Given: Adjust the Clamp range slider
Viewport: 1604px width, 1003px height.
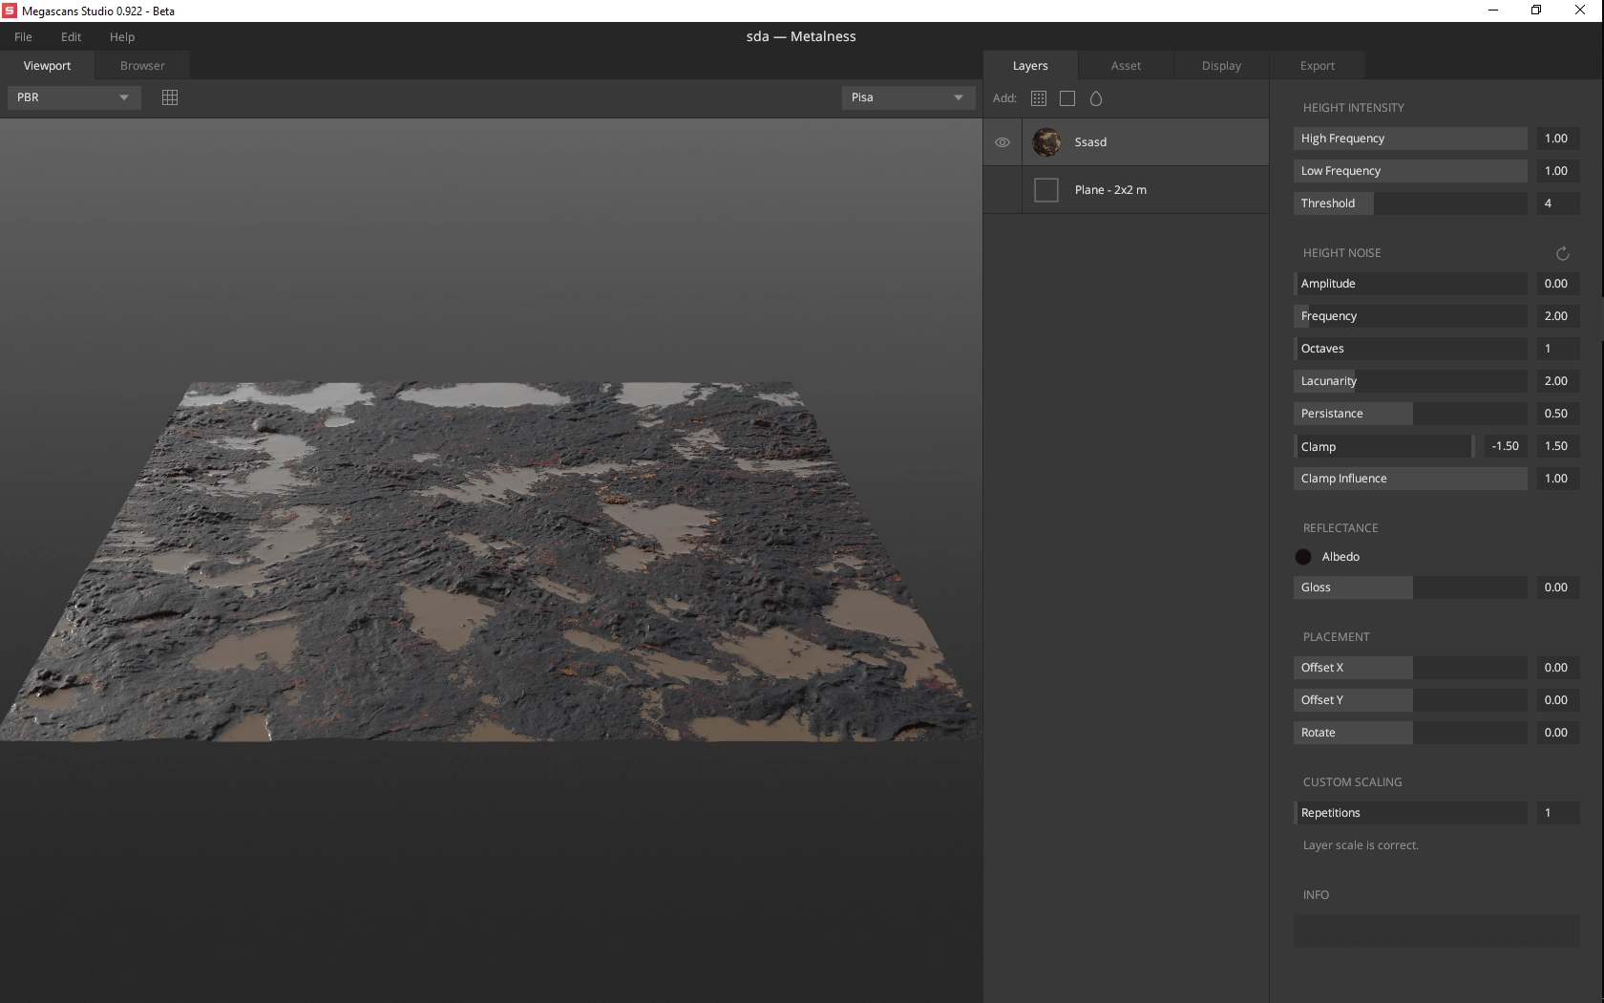Looking at the screenshot, I should (x=1384, y=446).
